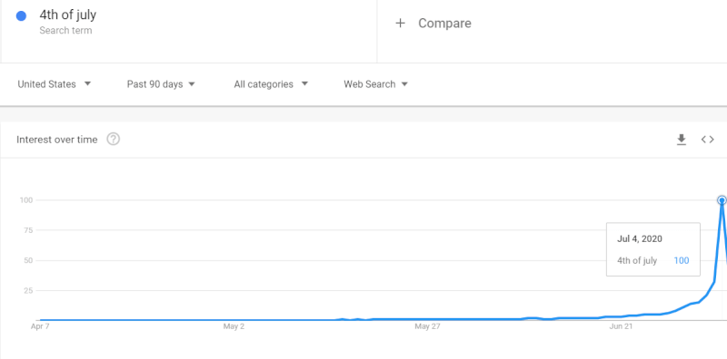Click the Apr 7 axis label

pos(40,327)
